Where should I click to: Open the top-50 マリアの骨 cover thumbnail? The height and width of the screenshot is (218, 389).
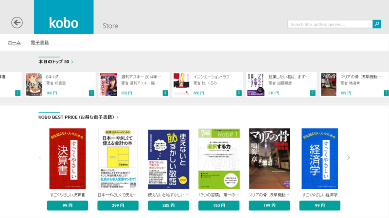point(329,84)
